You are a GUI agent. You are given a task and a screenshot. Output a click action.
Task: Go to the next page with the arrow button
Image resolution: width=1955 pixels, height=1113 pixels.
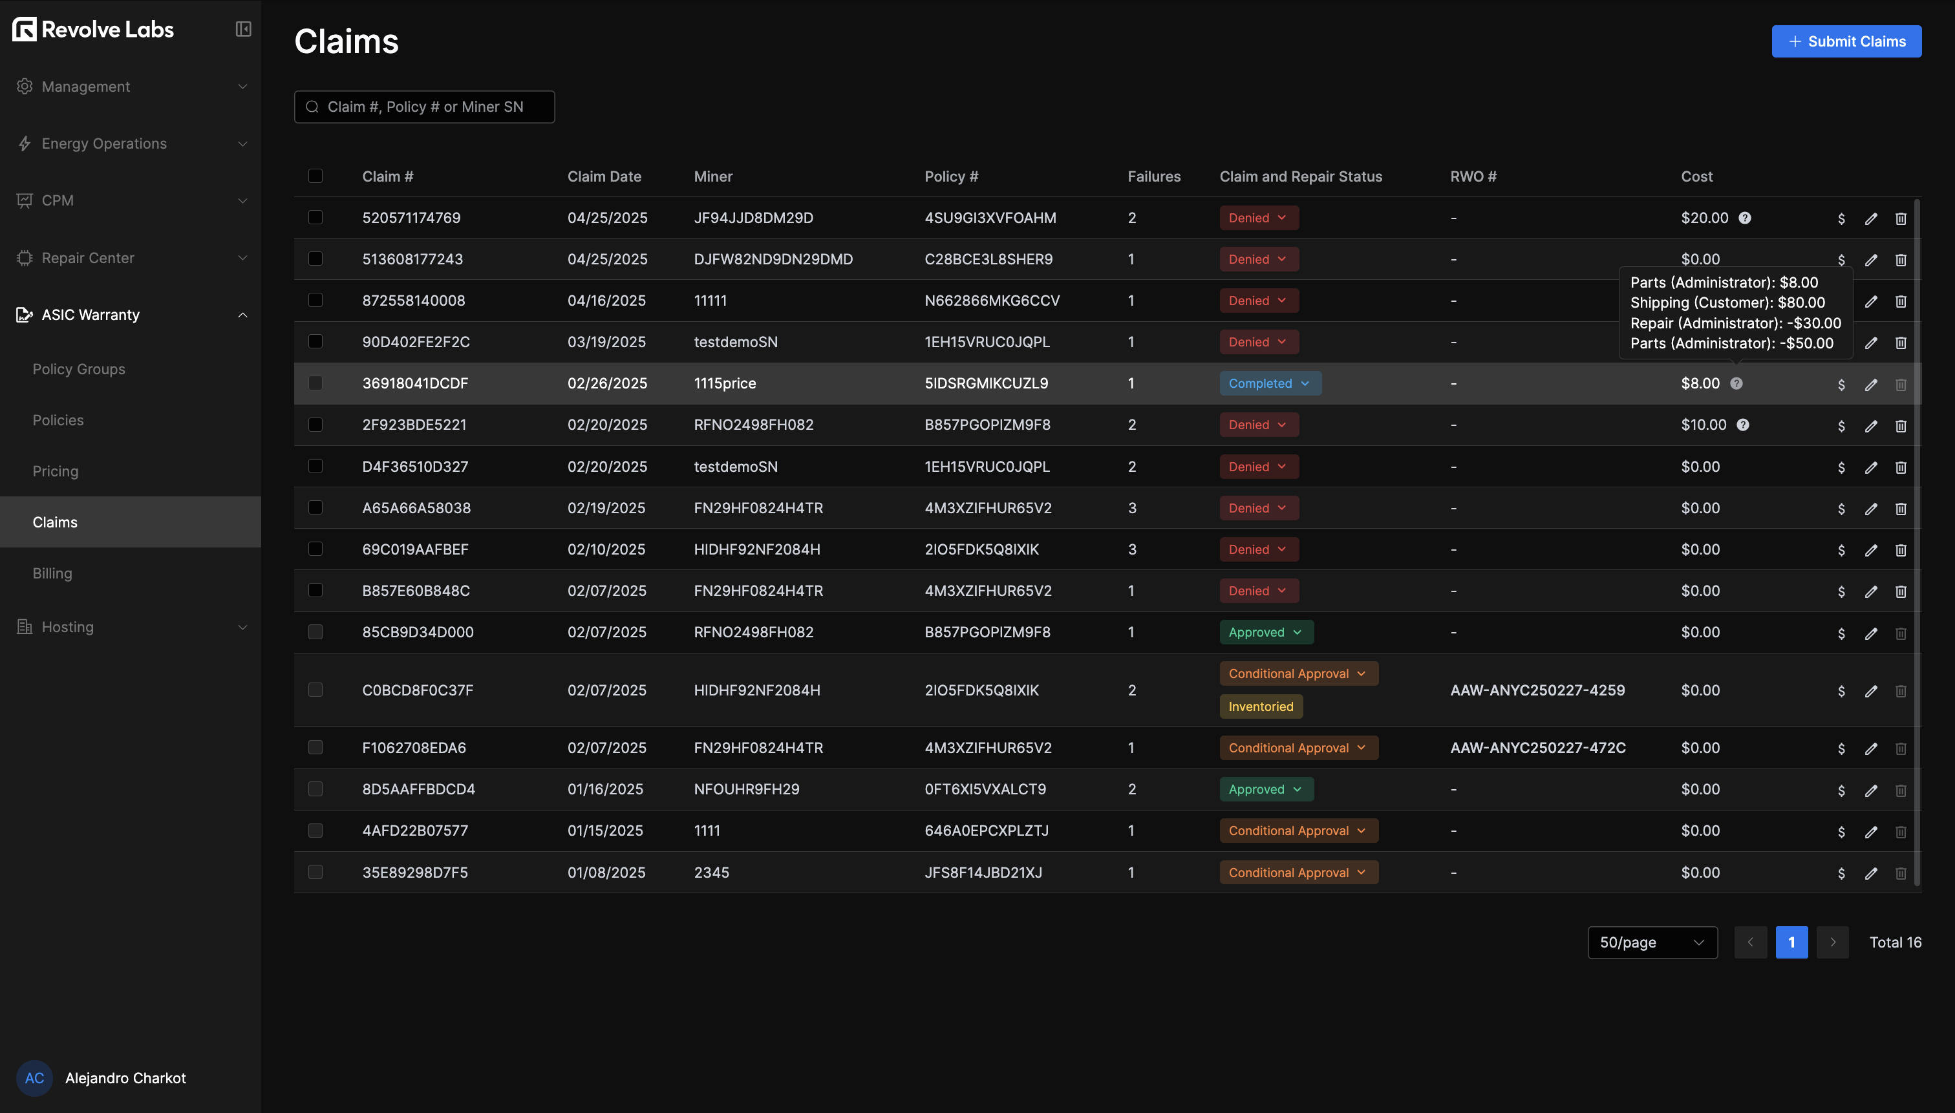coord(1832,942)
